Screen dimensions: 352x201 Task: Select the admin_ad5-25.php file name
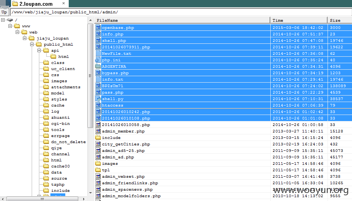pyautogui.click(x=123, y=151)
